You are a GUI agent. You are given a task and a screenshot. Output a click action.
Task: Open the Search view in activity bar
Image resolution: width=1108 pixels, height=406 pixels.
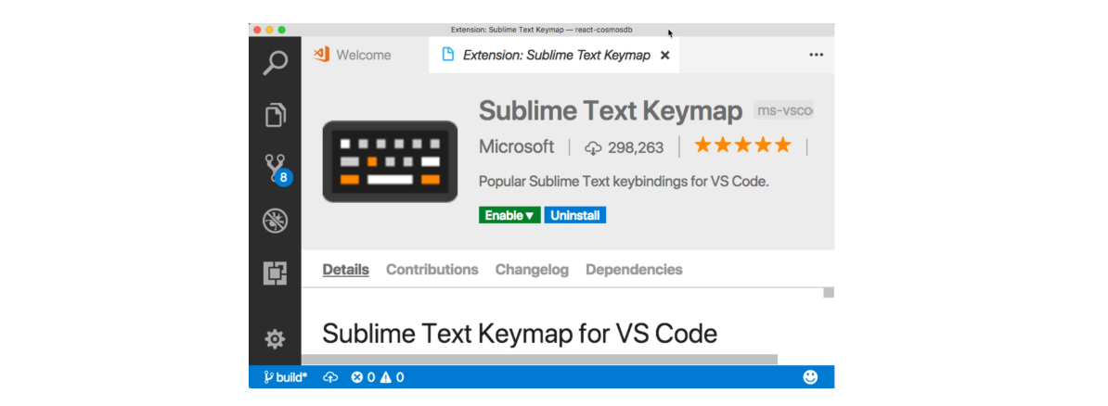point(275,63)
